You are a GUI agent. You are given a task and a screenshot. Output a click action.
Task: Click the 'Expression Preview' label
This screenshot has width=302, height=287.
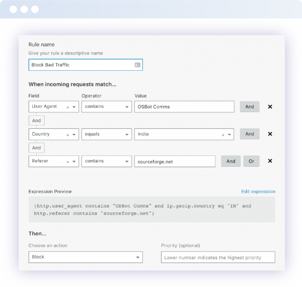coord(50,192)
